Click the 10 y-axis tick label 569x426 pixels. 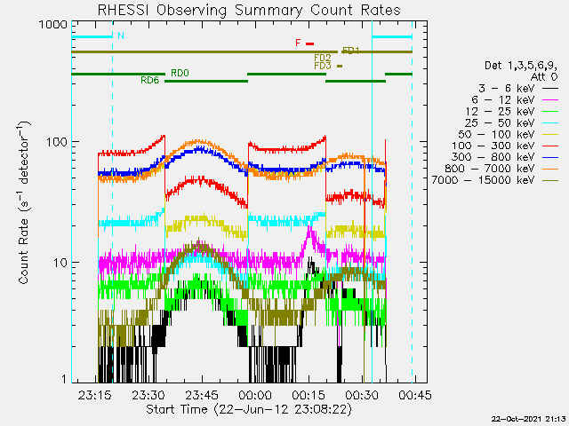pyautogui.click(x=60, y=263)
